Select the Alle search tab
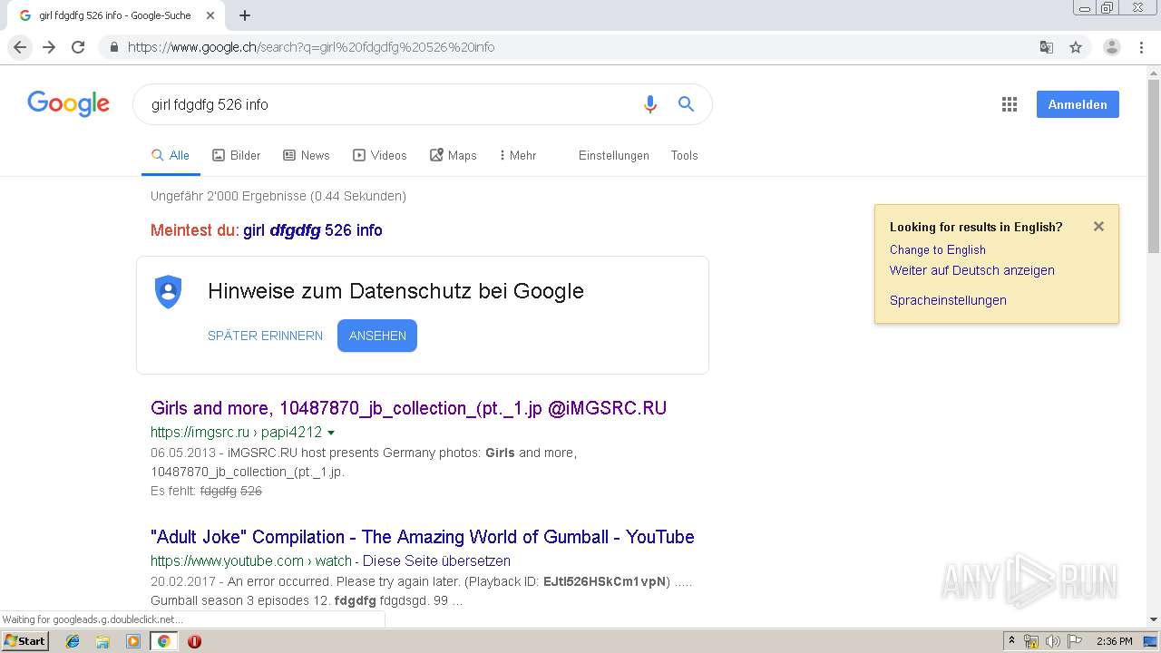Screen dimensions: 1161x653 (171, 155)
